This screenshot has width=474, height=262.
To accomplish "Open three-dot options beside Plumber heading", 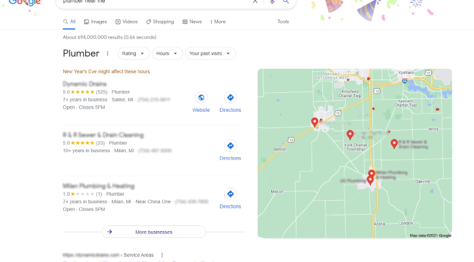I will 107,54.
